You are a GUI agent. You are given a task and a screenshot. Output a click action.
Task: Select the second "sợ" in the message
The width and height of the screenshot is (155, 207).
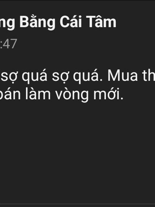tap(60, 77)
